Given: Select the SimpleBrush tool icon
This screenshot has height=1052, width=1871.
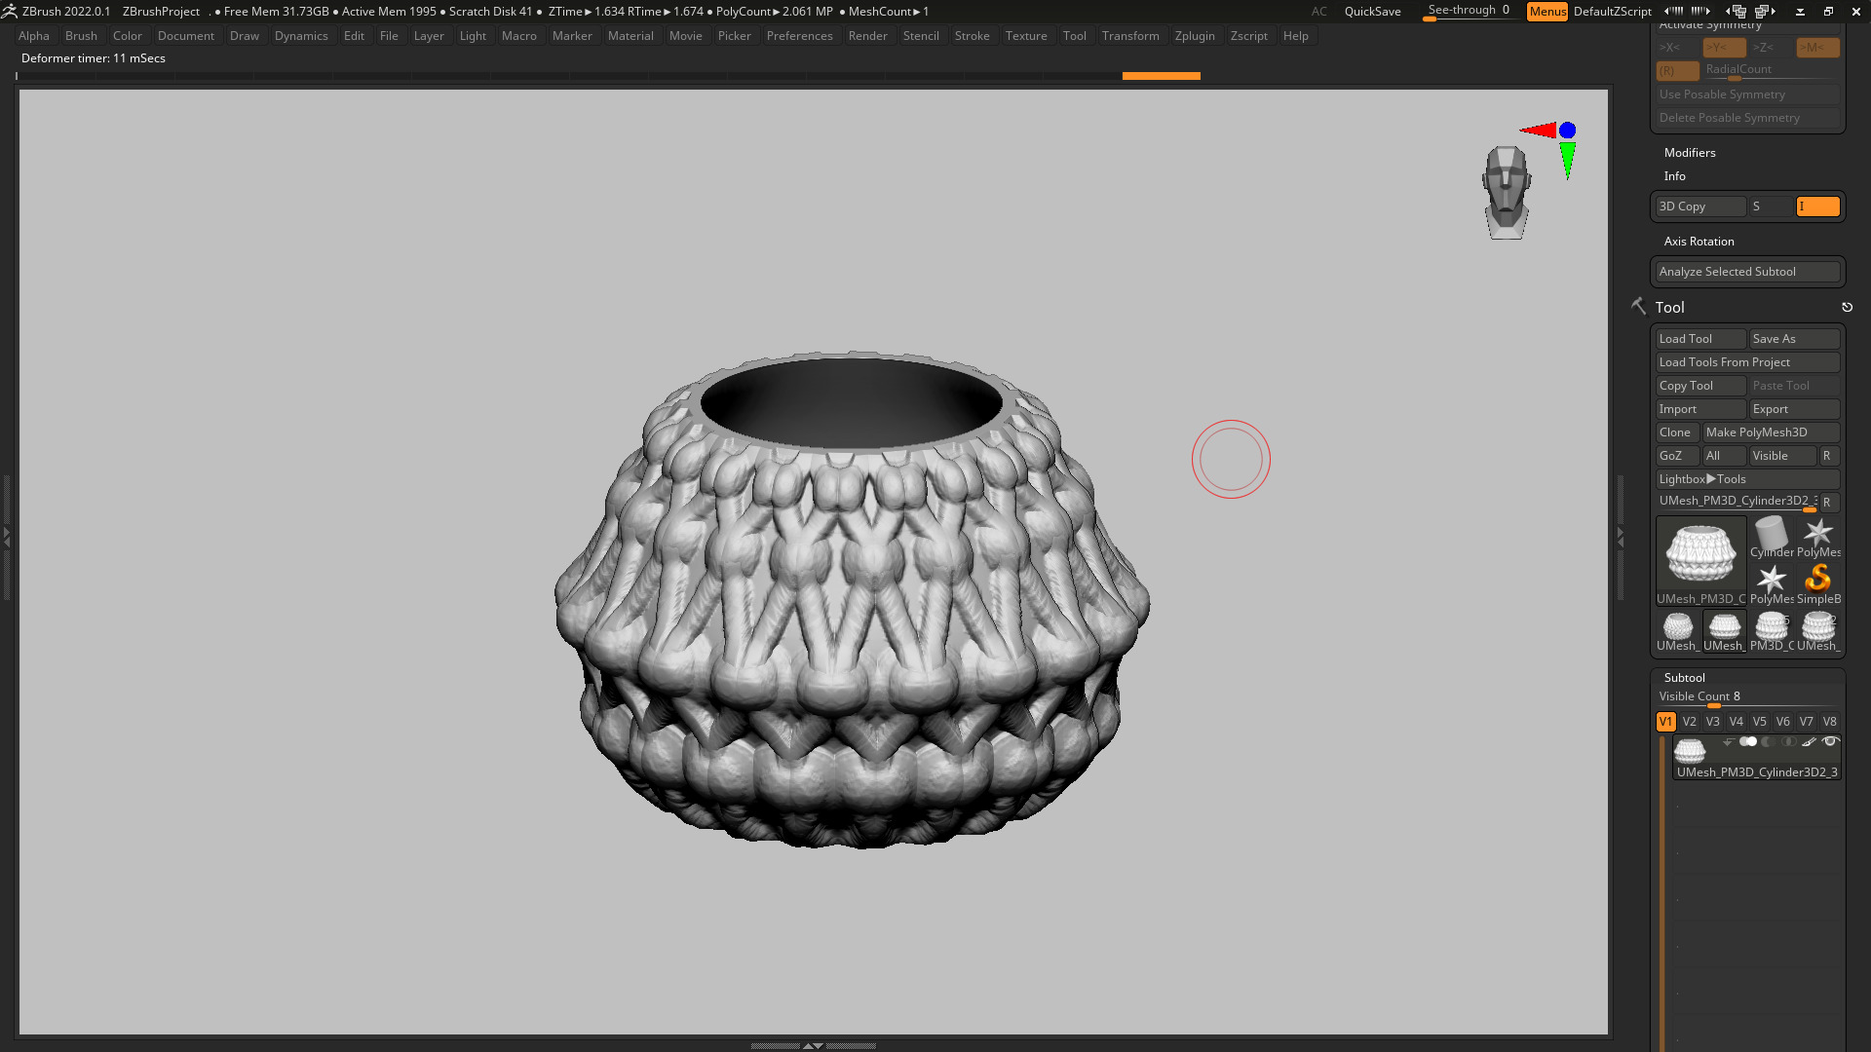Looking at the screenshot, I should click(x=1818, y=584).
